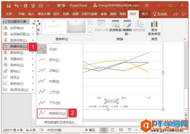Image resolution: width=190 pixels, height=134 pixels.
Task: Choose 居中(C) data label position
Action: tap(60, 60)
